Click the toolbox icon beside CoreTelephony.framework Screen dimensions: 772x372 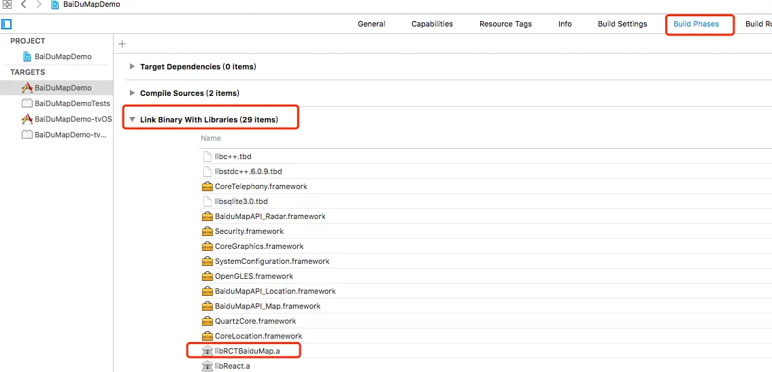[x=207, y=186]
